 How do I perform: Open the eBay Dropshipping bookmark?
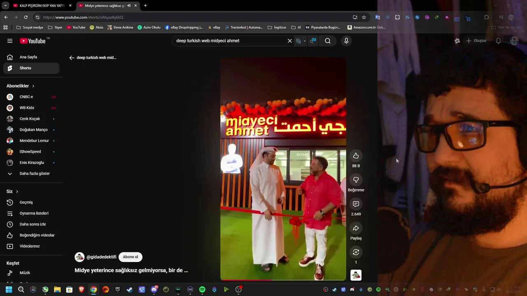184,28
